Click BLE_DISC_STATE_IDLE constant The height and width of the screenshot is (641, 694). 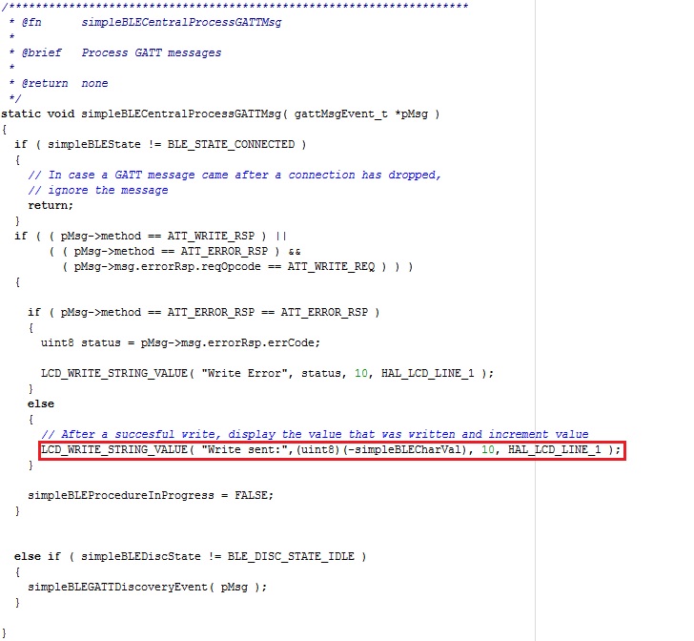(291, 556)
